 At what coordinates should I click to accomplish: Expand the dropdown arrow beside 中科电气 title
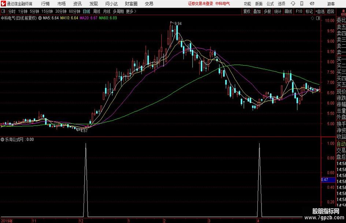(40, 18)
